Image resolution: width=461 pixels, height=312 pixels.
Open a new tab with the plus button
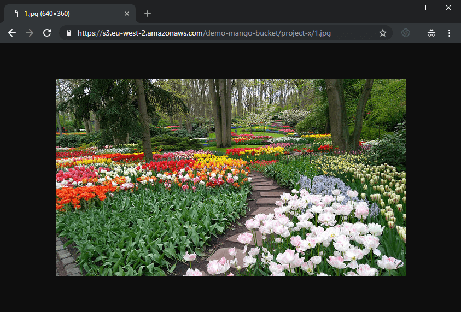(x=148, y=14)
